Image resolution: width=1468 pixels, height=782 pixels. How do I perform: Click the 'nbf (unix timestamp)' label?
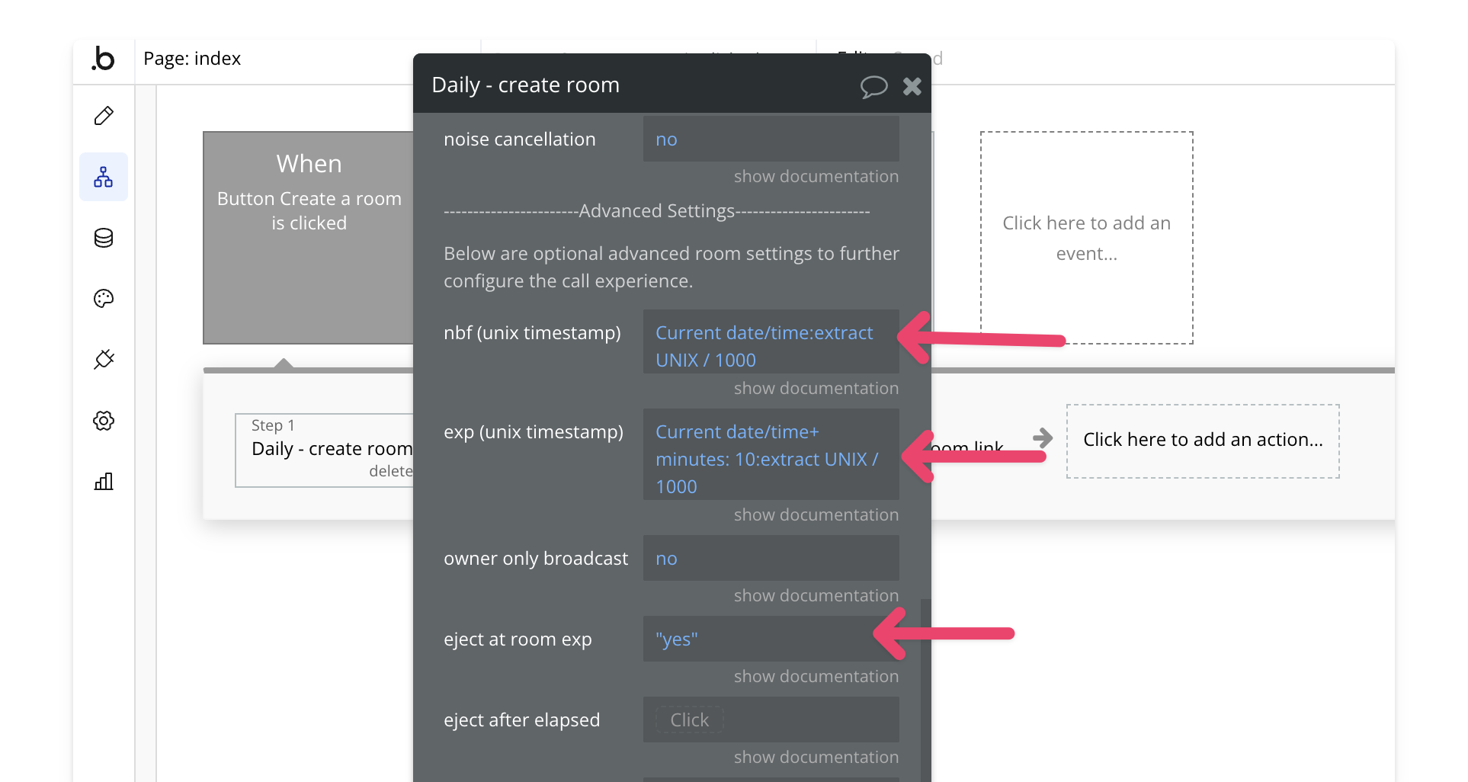tap(532, 333)
